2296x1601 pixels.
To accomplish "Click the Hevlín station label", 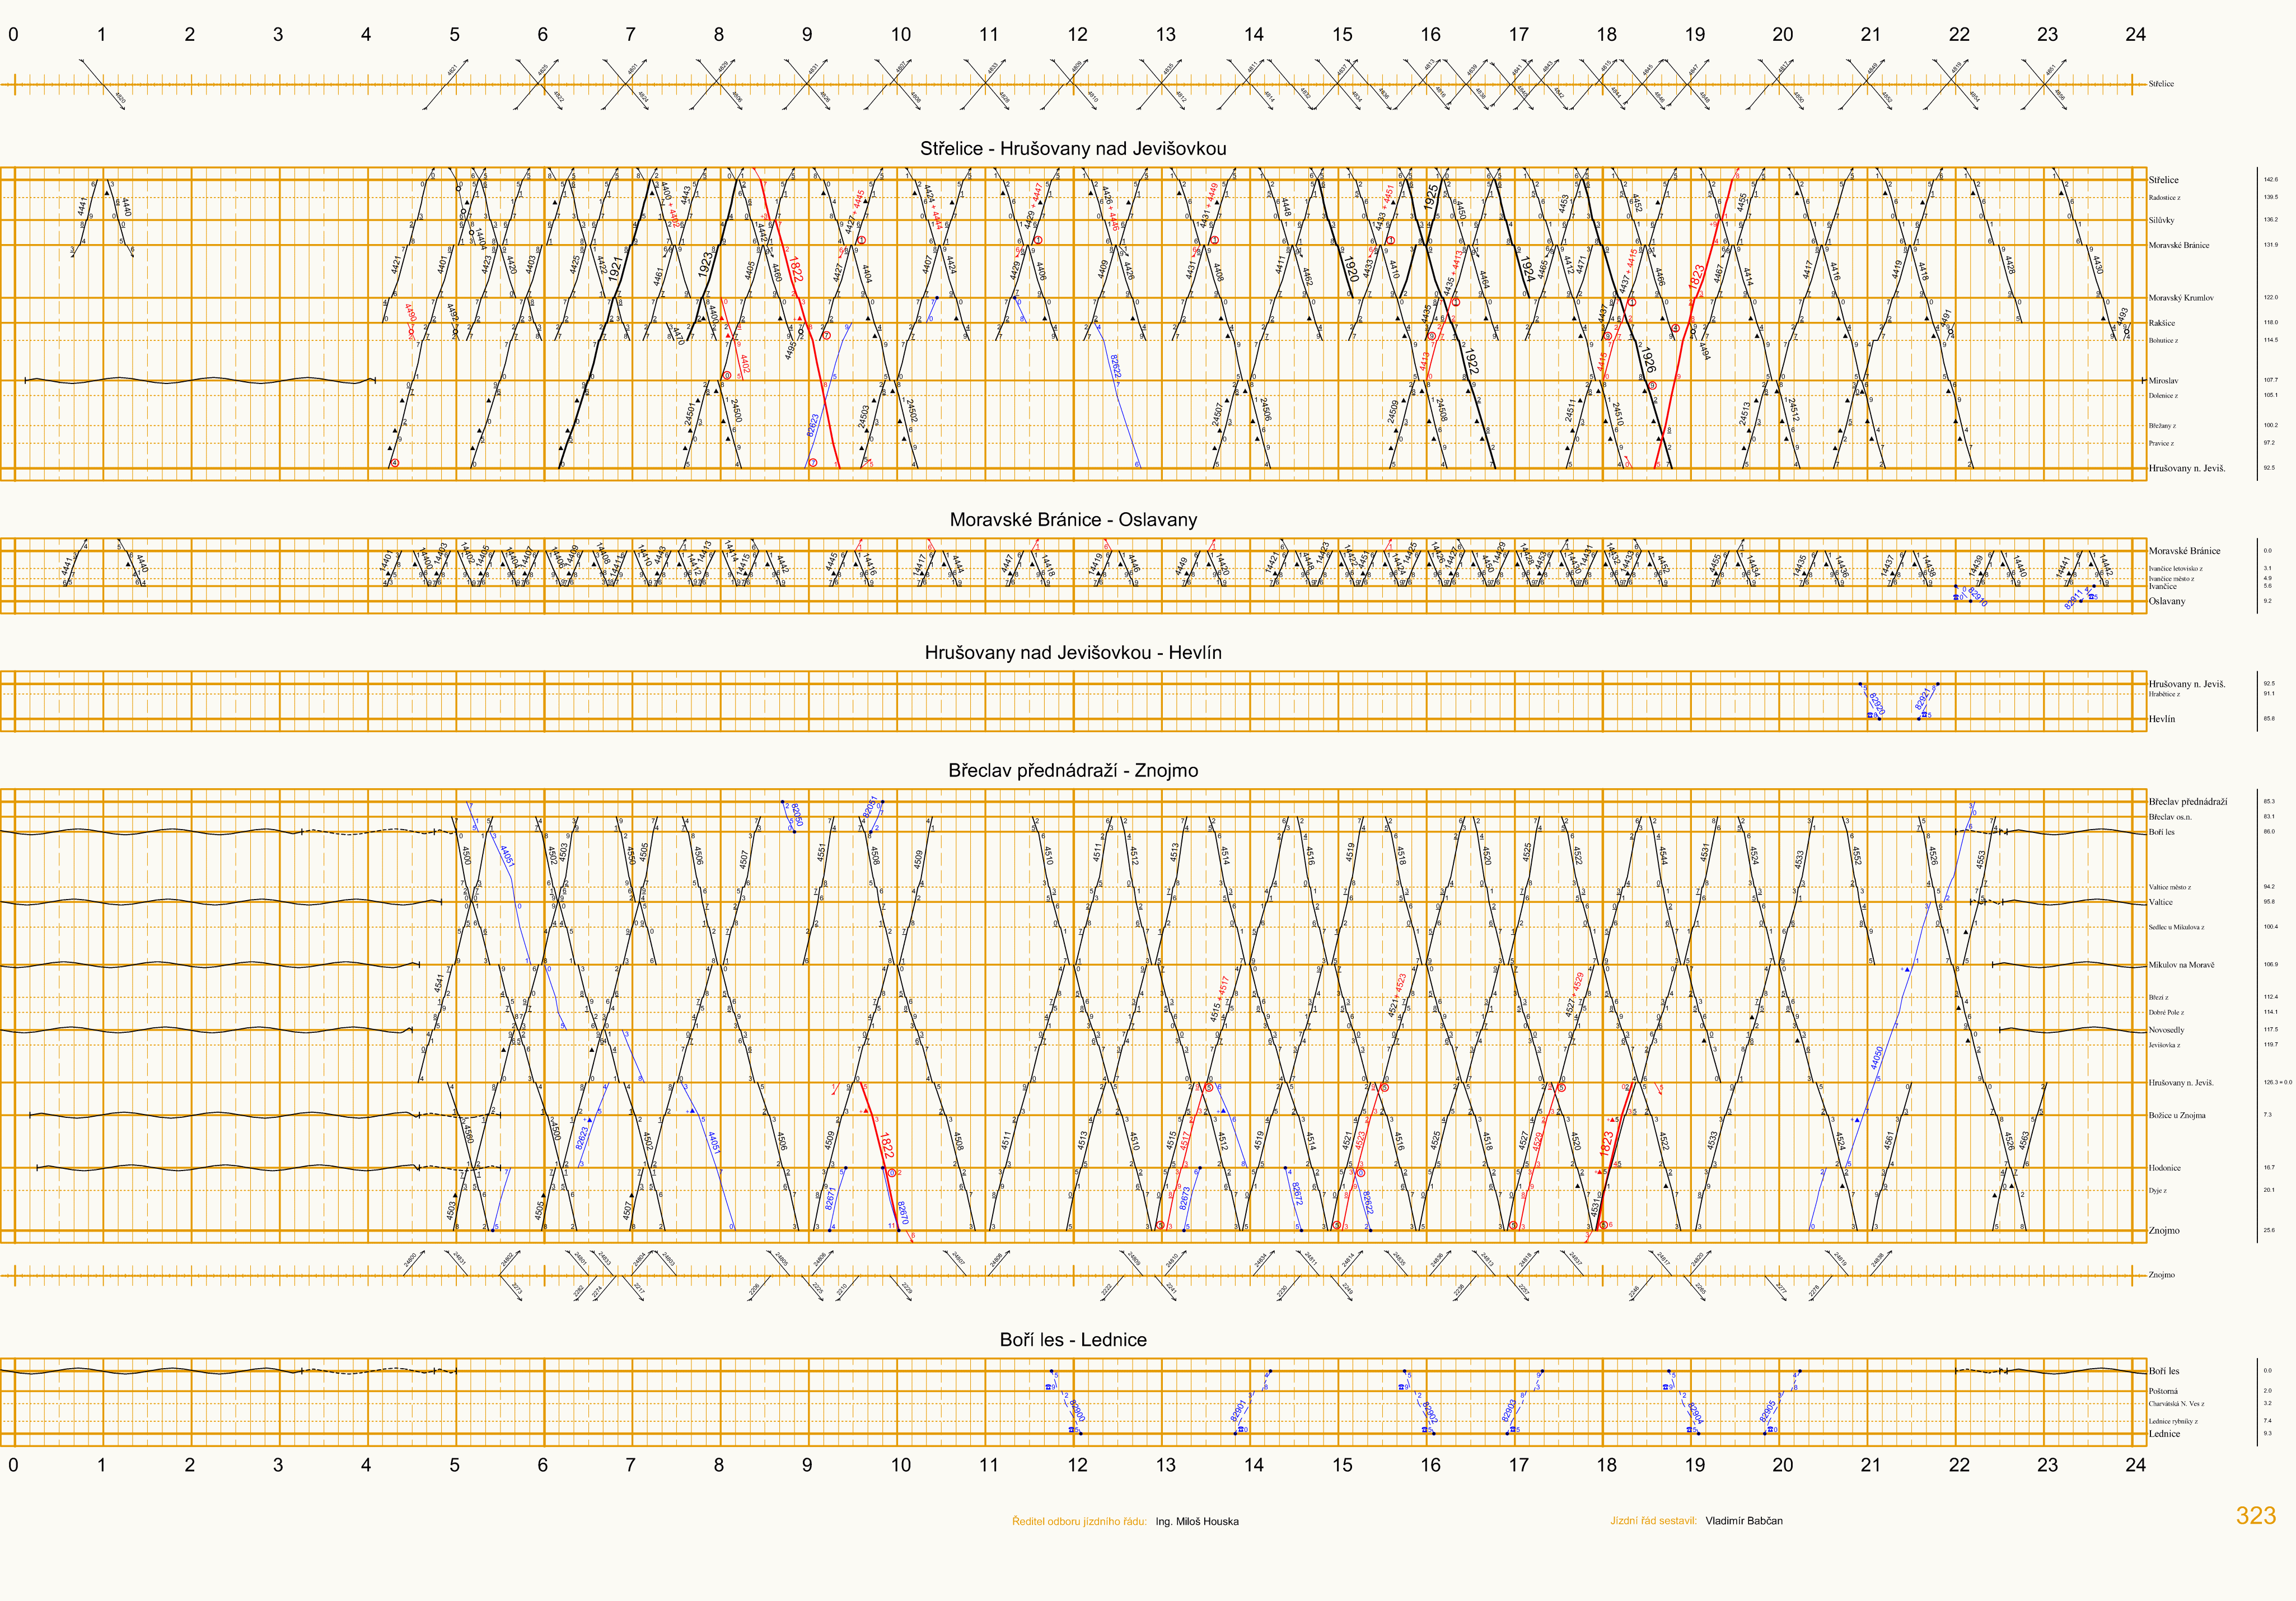I will click(x=2162, y=719).
